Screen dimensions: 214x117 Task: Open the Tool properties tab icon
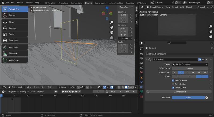tap(142, 48)
